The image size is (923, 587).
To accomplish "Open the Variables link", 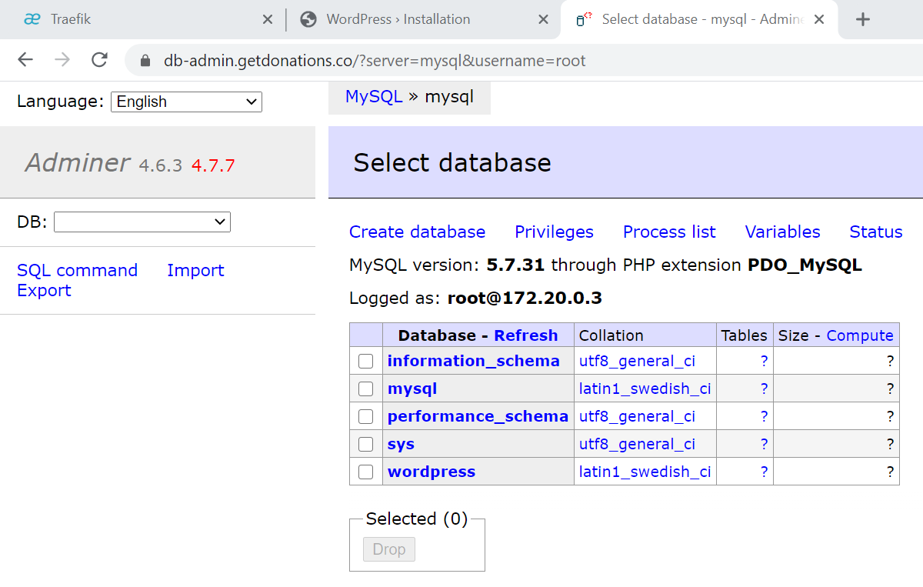I will (x=782, y=232).
